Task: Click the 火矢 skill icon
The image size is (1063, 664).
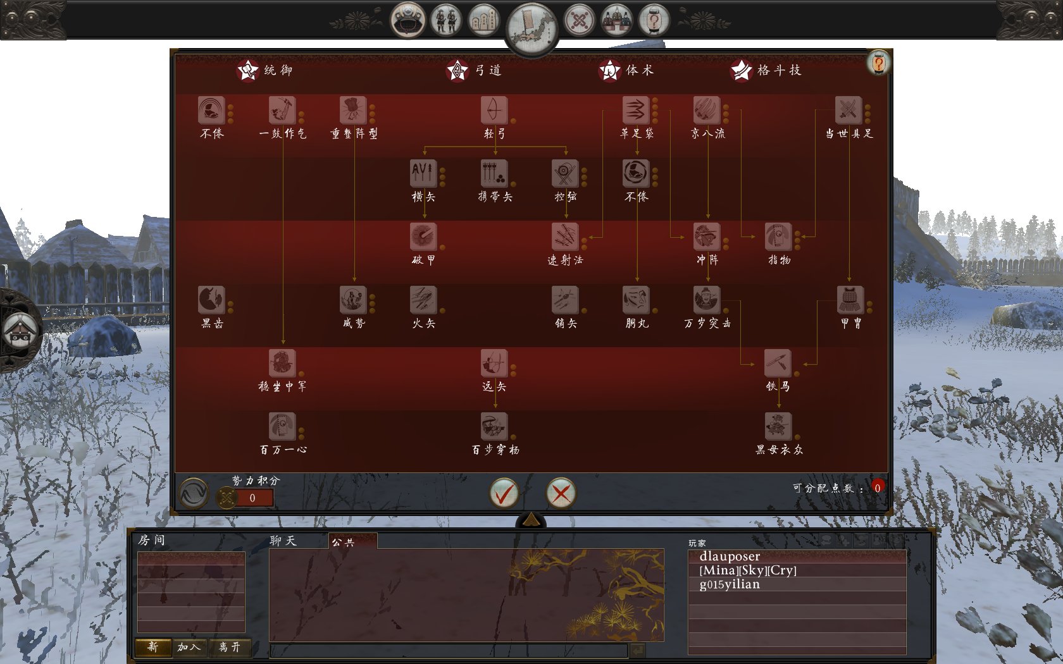Action: click(x=423, y=300)
